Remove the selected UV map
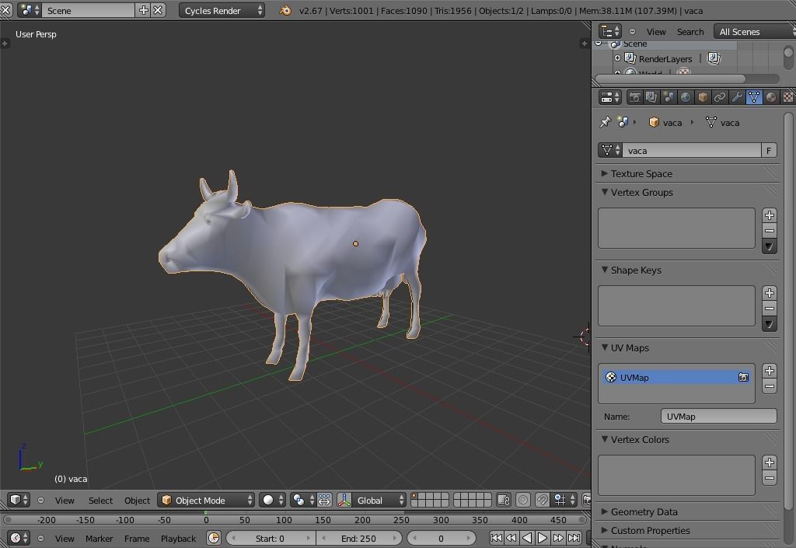Viewport: 796px width, 548px height. click(770, 386)
